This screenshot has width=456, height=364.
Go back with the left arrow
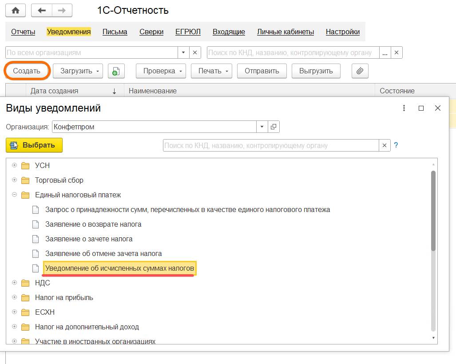pos(42,10)
